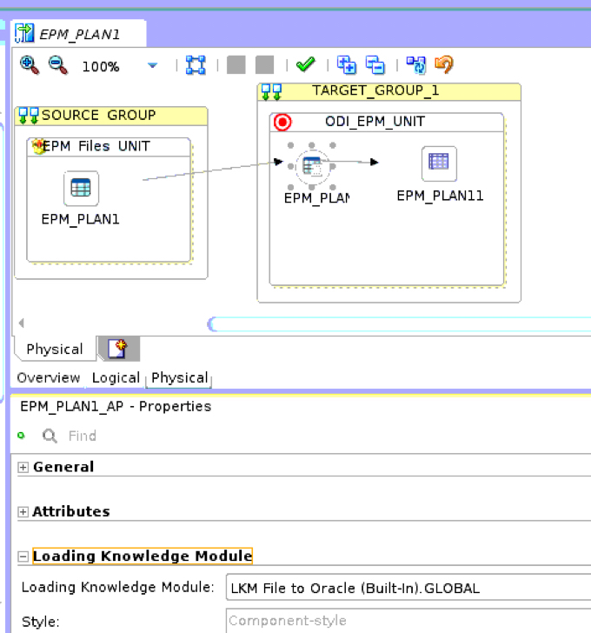Click the green checkmark validate icon
591x633 pixels.
pyautogui.click(x=305, y=64)
